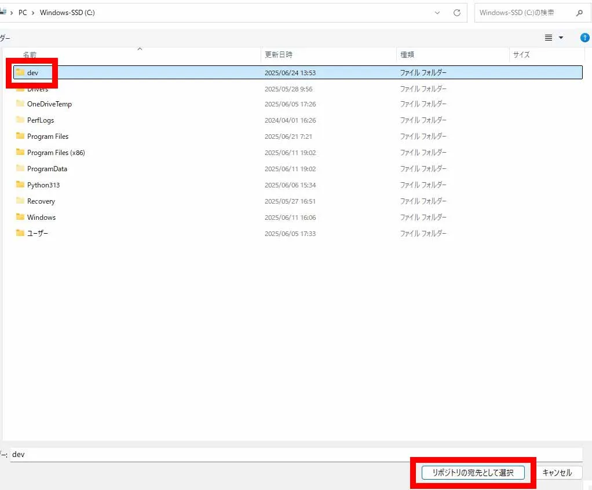The width and height of the screenshot is (592, 490).
Task: Expand the address bar history dropdown
Action: [x=437, y=13]
